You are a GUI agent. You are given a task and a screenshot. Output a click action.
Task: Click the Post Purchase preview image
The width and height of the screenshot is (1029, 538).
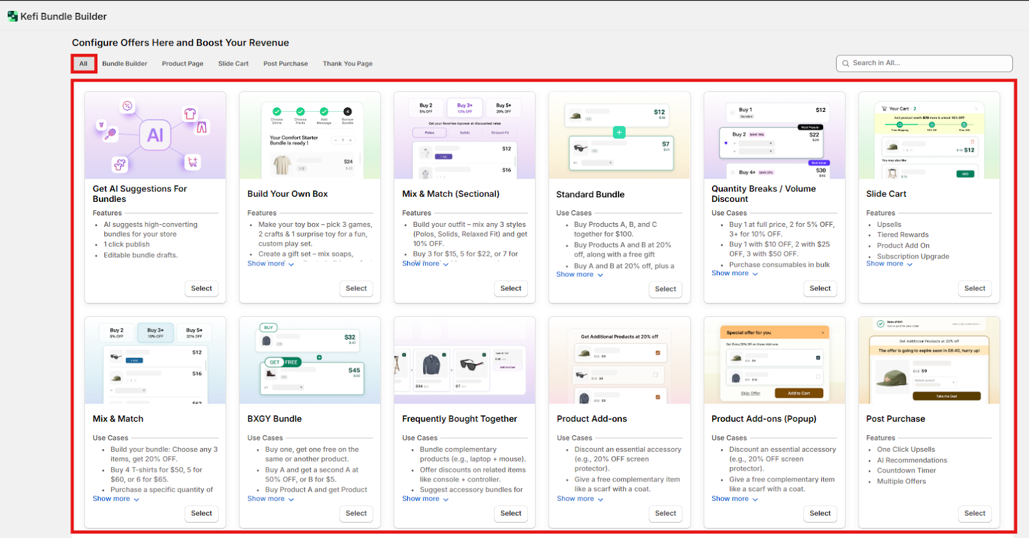click(929, 361)
